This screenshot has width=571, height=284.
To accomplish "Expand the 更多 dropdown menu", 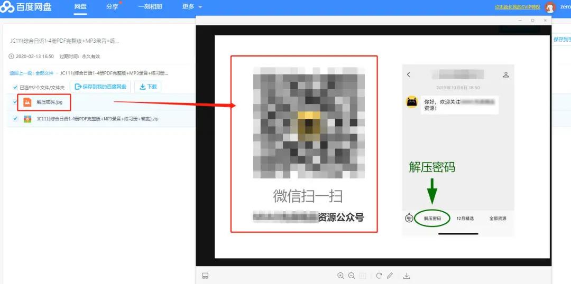I will [x=192, y=7].
